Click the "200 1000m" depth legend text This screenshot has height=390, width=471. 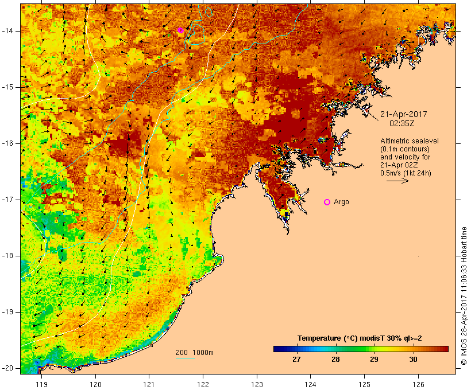tap(195, 353)
